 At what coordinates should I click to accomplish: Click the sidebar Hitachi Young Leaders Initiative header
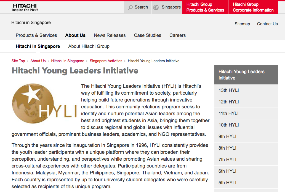(x=246, y=75)
